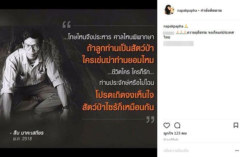
Task: Click the blurred line below the comment
Action: click(x=178, y=43)
